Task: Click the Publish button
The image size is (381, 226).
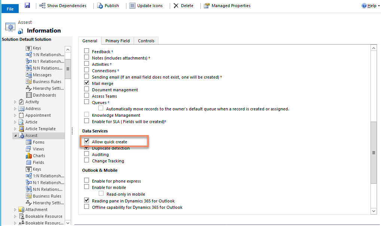Action: coord(109,6)
